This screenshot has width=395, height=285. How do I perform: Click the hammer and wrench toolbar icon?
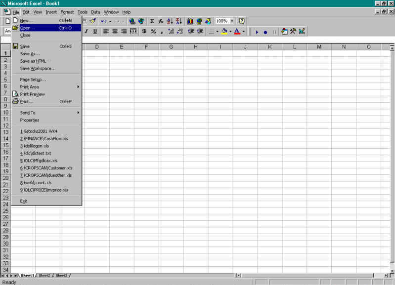(293, 32)
